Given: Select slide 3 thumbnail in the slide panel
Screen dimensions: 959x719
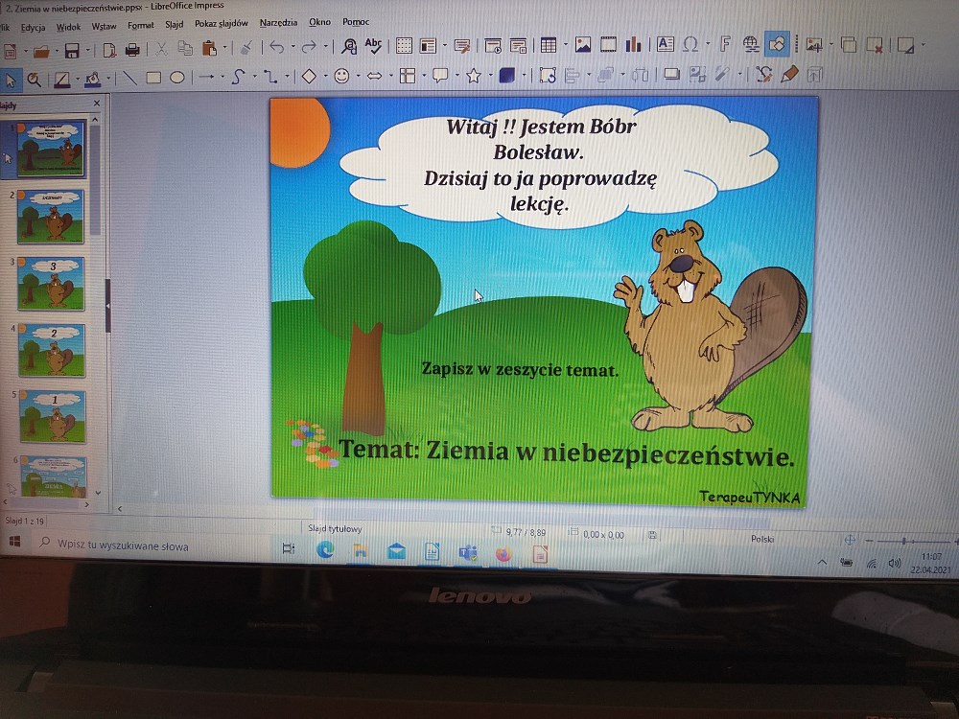Looking at the screenshot, I should (52, 283).
